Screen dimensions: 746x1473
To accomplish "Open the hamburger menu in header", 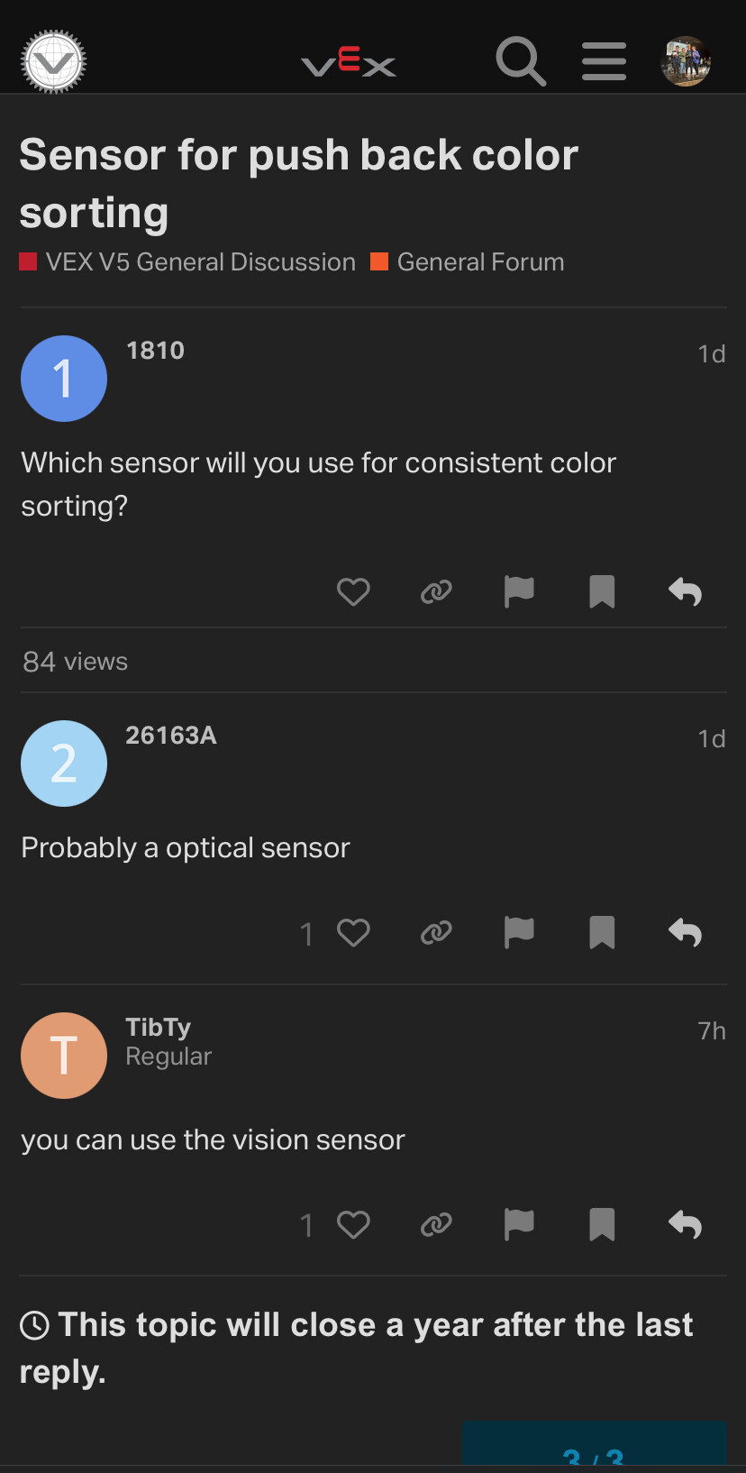I will pyautogui.click(x=604, y=61).
